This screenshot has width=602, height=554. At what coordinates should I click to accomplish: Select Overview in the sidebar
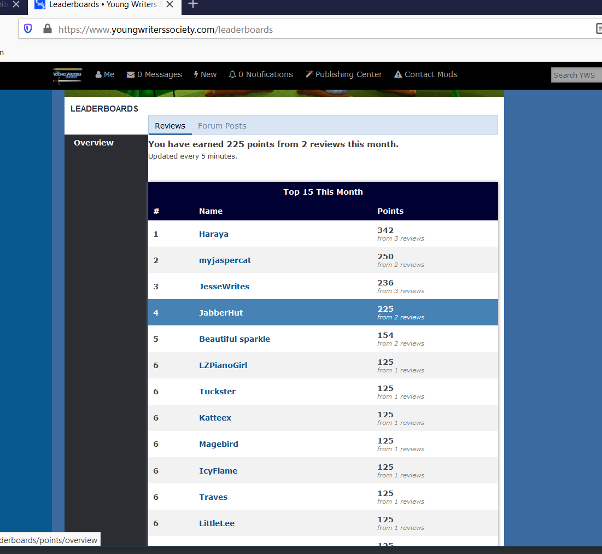tap(93, 143)
